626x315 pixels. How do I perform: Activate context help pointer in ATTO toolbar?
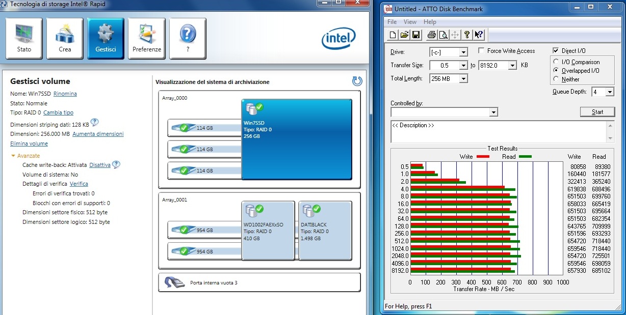coord(479,35)
